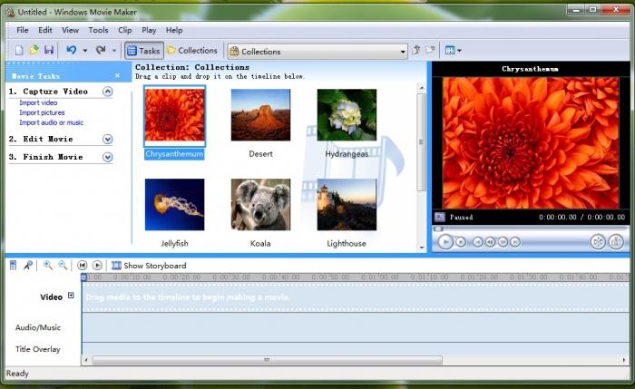Select the Jellyfish clip thumbnail
635x389 pixels.
pyautogui.click(x=174, y=204)
